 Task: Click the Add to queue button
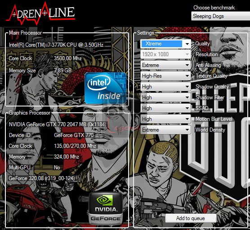click(191, 218)
